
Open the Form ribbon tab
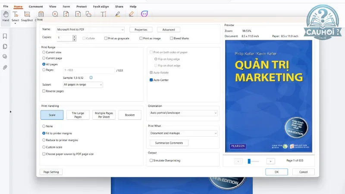[66, 6]
